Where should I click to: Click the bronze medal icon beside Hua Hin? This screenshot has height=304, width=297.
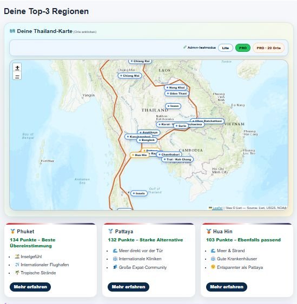coord(209,231)
